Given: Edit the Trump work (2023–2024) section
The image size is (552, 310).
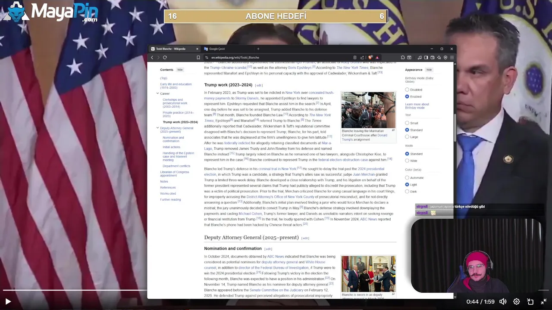Looking at the screenshot, I should [259, 85].
